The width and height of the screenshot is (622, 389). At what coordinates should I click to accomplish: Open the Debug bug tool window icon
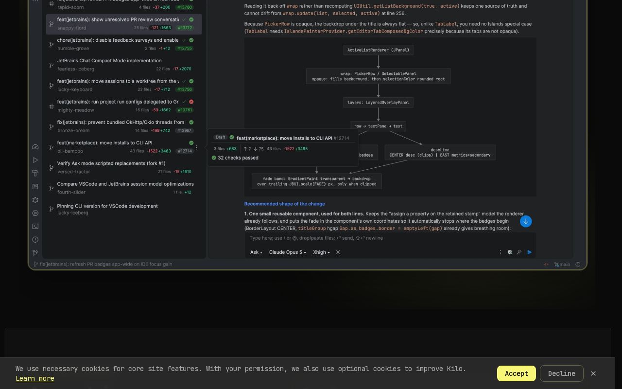click(x=35, y=200)
